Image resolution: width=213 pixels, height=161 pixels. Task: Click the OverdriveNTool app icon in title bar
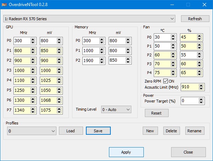pyautogui.click(x=4, y=5)
